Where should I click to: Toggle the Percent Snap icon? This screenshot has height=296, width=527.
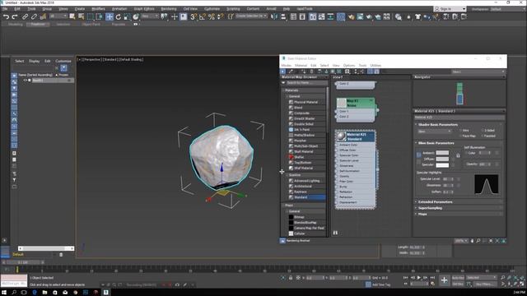point(212,16)
